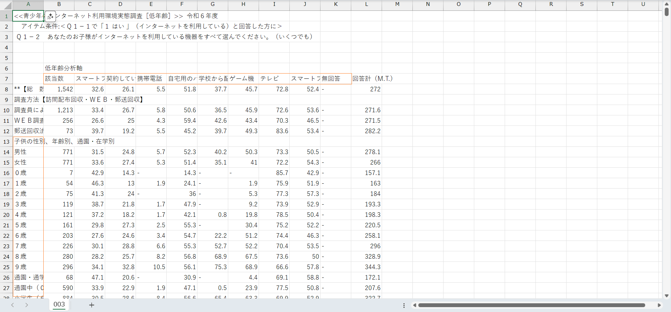Click the horizontal scrollbar right arrow
Viewport: 671px width, 312px height.
pyautogui.click(x=659, y=305)
